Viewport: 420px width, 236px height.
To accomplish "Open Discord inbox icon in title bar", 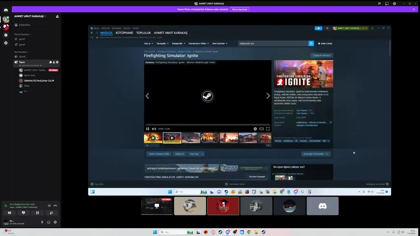I will click(x=387, y=4).
